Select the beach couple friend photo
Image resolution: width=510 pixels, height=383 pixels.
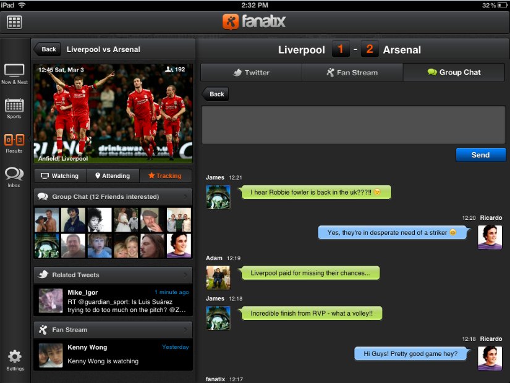[46, 220]
